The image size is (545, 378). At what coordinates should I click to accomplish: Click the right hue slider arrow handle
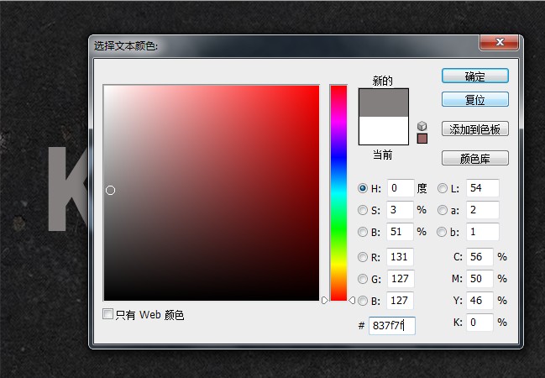coord(352,300)
